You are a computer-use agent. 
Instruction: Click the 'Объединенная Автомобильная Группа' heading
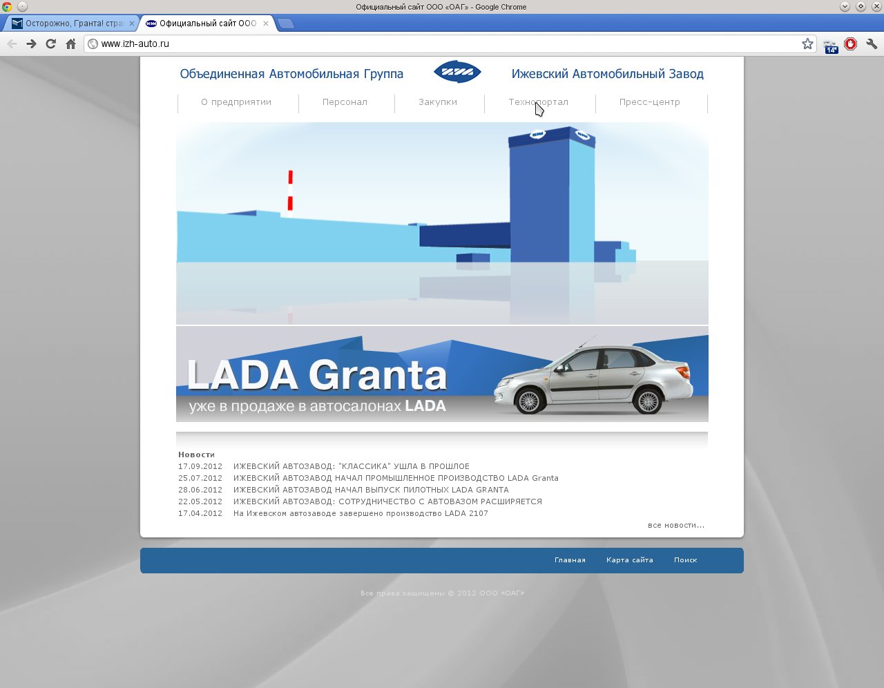tap(291, 74)
